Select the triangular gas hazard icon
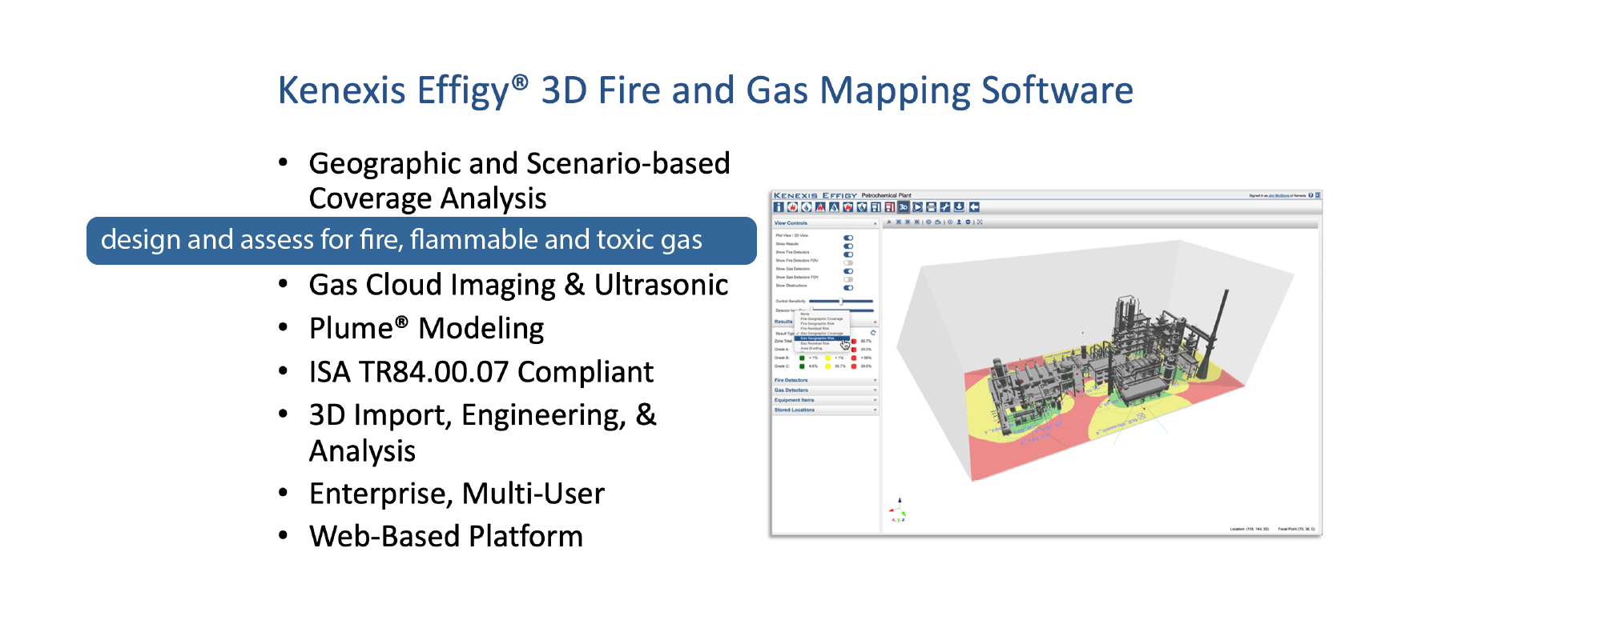 [834, 207]
